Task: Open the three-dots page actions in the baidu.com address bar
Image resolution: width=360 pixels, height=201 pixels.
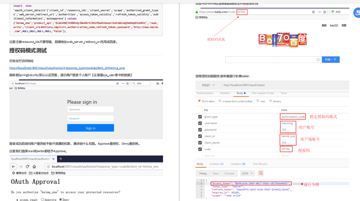Action: pyautogui.click(x=320, y=12)
